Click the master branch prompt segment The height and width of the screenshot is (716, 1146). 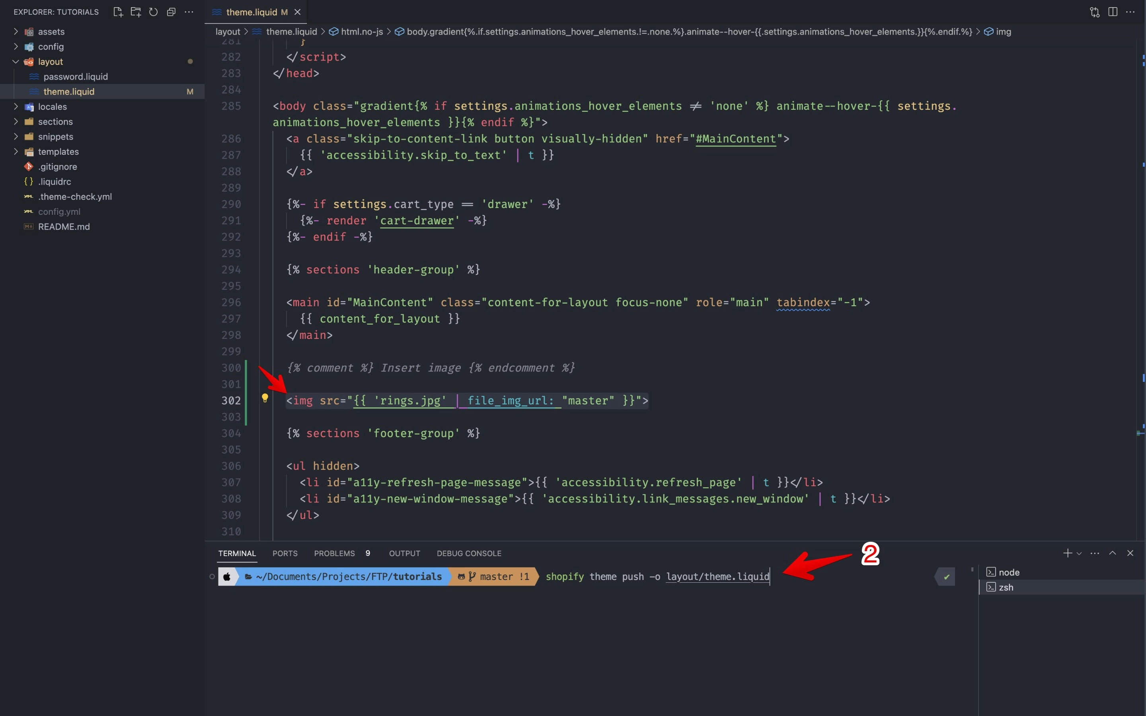click(493, 577)
